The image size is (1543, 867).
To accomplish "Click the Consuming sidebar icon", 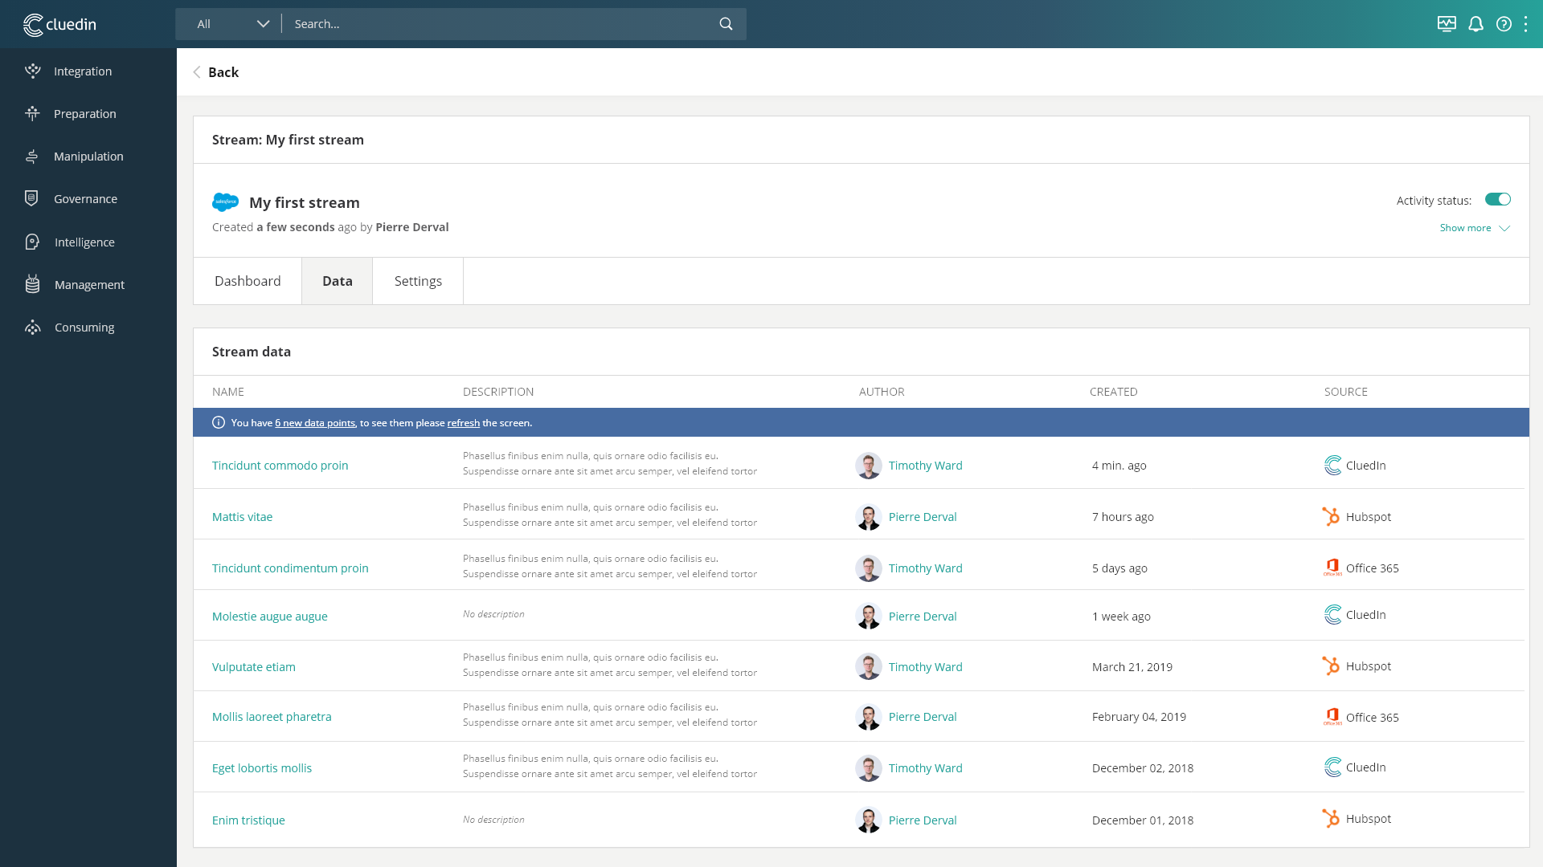I will (x=32, y=327).
